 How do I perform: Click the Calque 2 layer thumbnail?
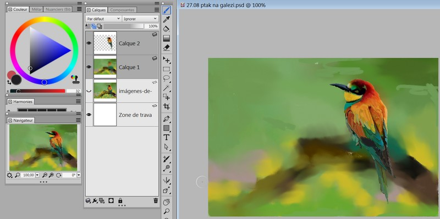pyautogui.click(x=105, y=43)
